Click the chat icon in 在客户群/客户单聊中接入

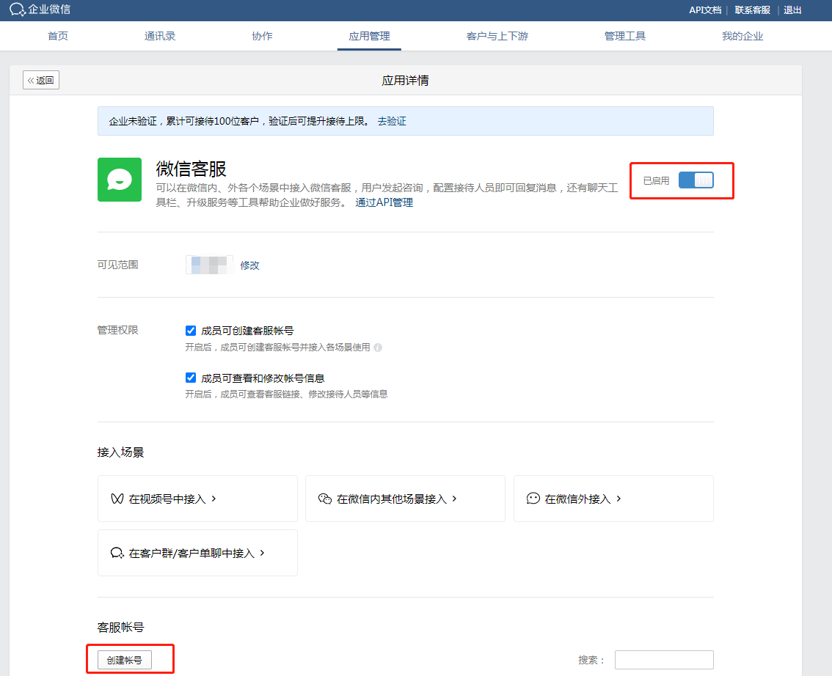click(117, 553)
